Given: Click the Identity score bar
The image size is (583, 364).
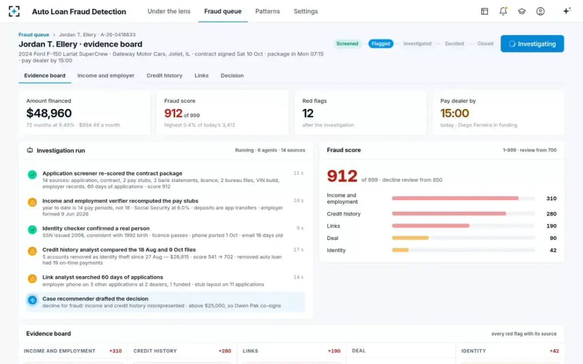Looking at the screenshot, I should coord(463,250).
